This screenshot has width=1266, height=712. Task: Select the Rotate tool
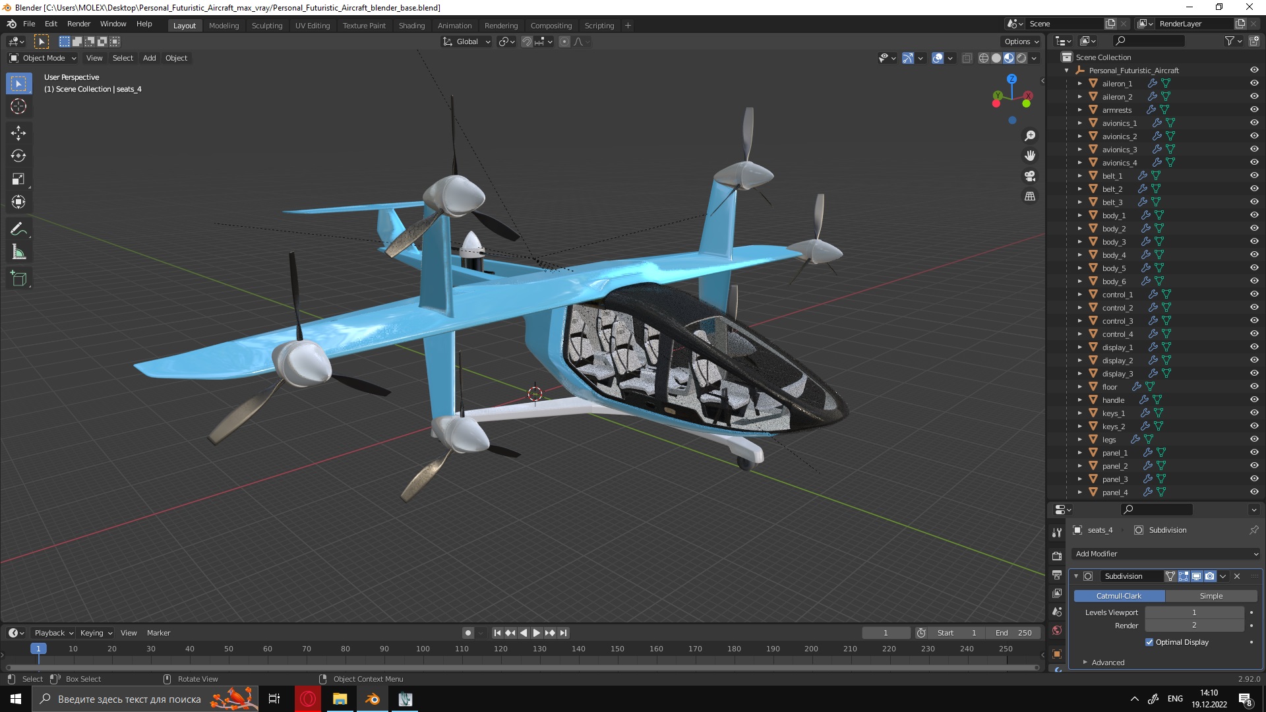click(x=18, y=156)
